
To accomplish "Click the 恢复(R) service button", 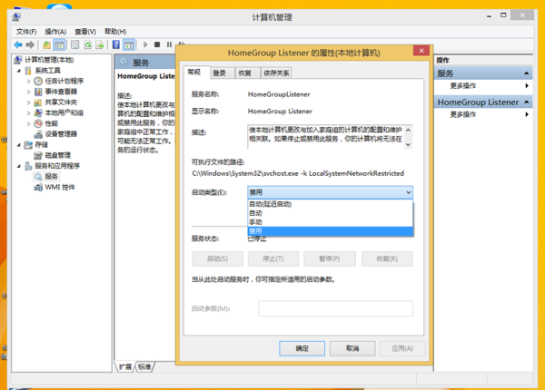I will point(387,258).
